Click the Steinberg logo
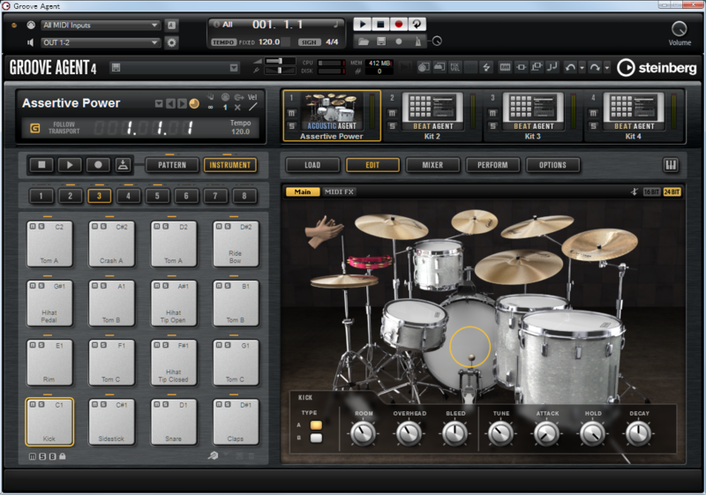 click(x=657, y=68)
